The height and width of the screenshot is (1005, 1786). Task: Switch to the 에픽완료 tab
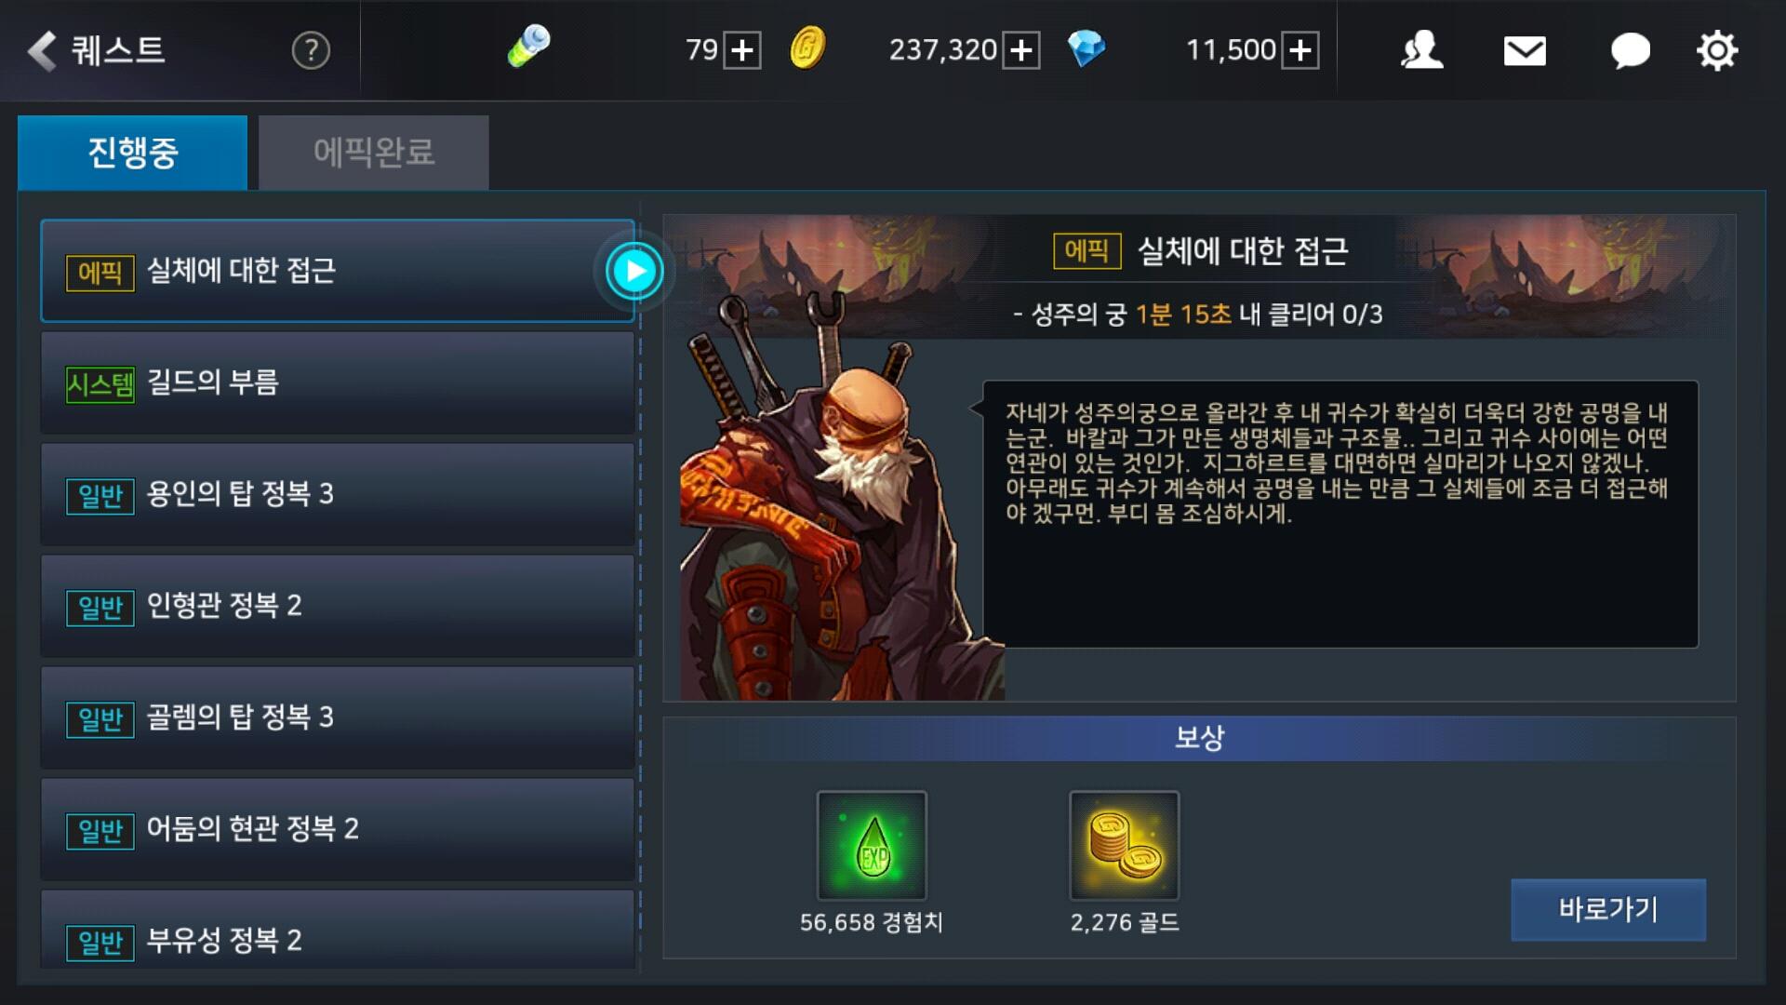[374, 152]
